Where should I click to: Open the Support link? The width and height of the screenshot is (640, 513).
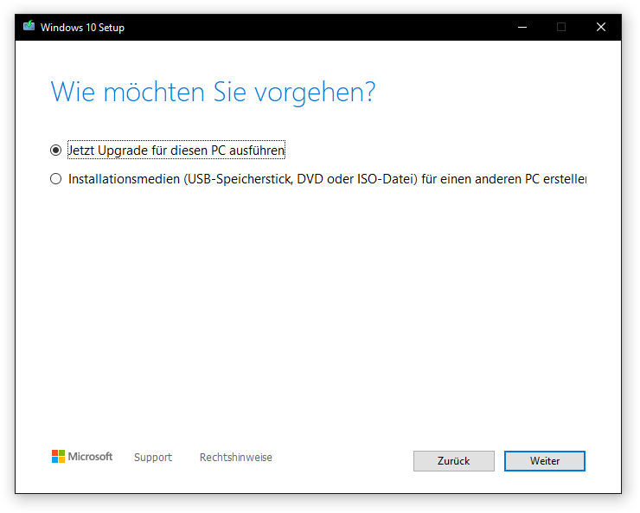click(153, 457)
